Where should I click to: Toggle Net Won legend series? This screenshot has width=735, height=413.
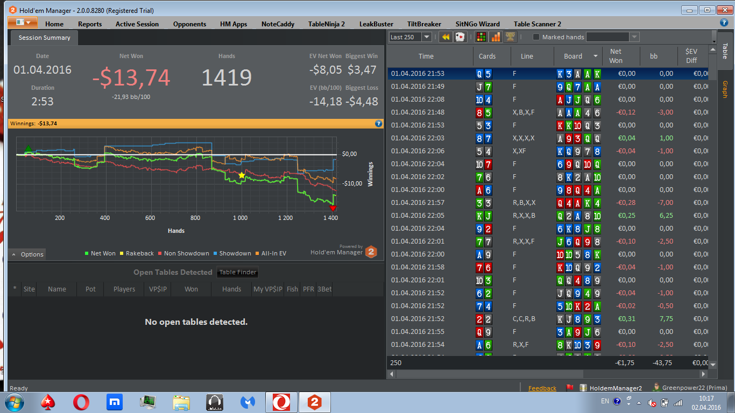pyautogui.click(x=101, y=253)
